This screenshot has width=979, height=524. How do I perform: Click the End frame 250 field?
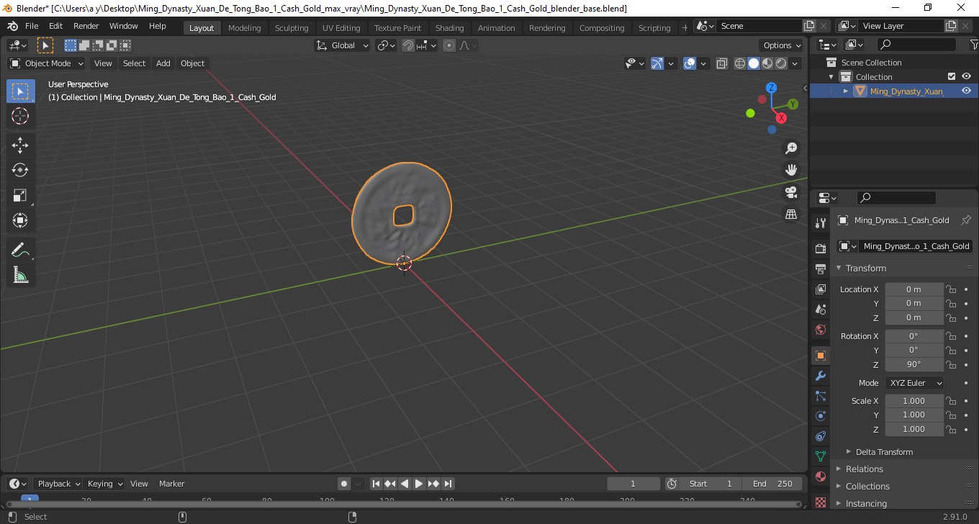click(773, 484)
